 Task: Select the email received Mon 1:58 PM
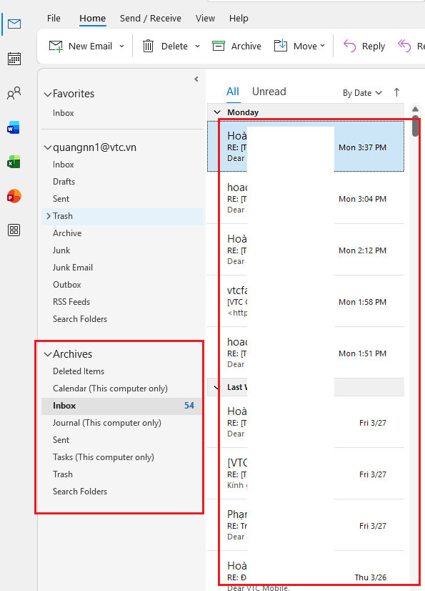[x=306, y=301]
